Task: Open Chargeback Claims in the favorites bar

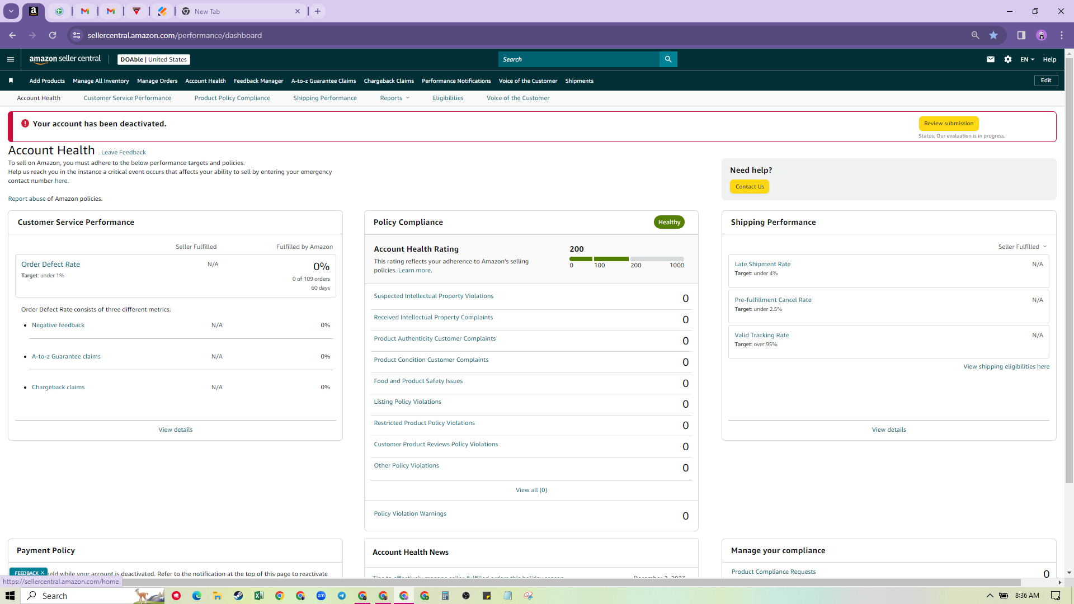Action: click(389, 81)
